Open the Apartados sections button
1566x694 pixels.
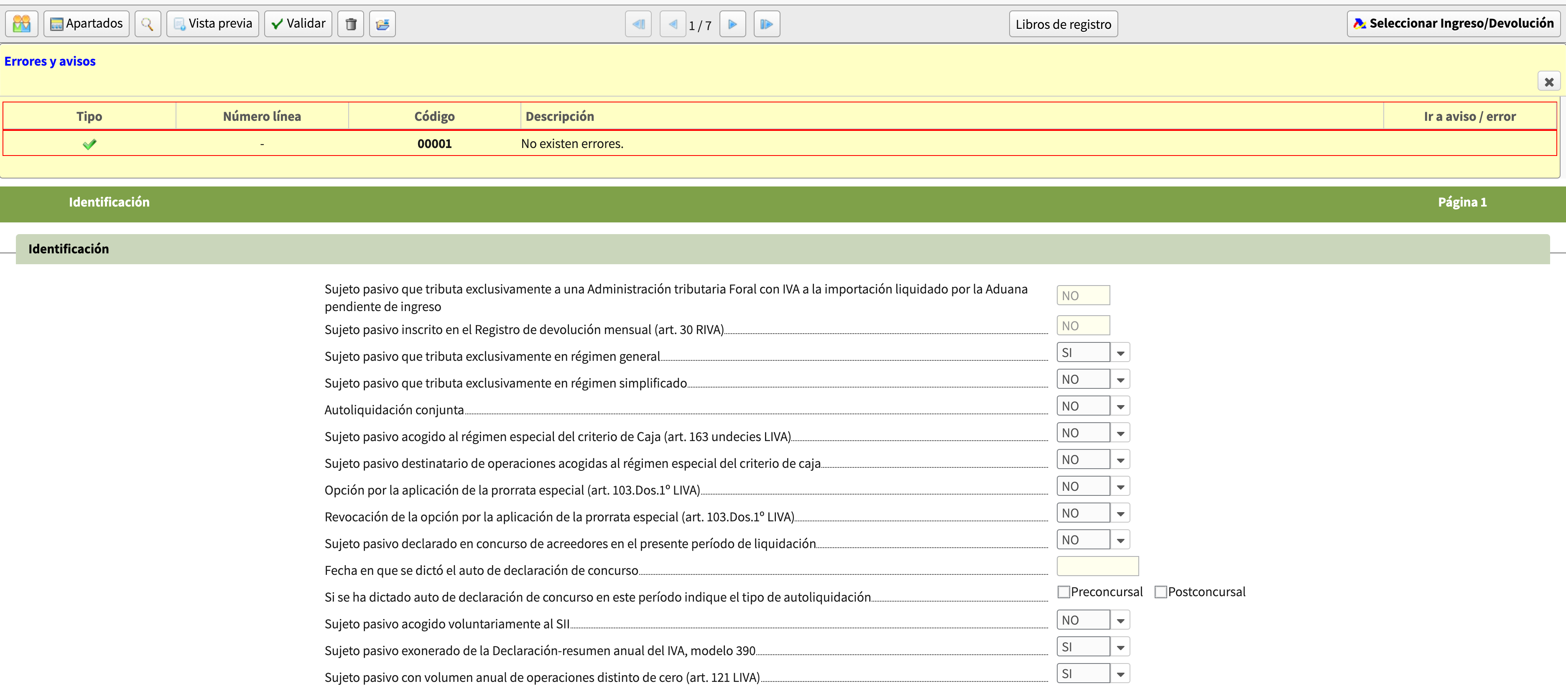point(86,24)
